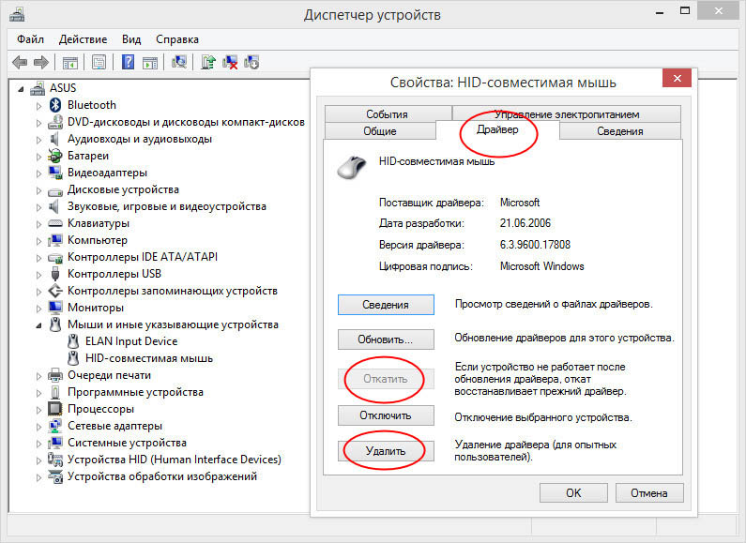
Task: Click Scan for hardware changes icon
Action: (179, 62)
